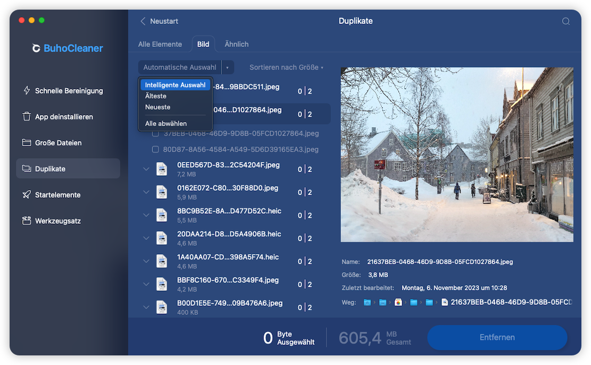Click document icon in Weg path

click(x=445, y=303)
